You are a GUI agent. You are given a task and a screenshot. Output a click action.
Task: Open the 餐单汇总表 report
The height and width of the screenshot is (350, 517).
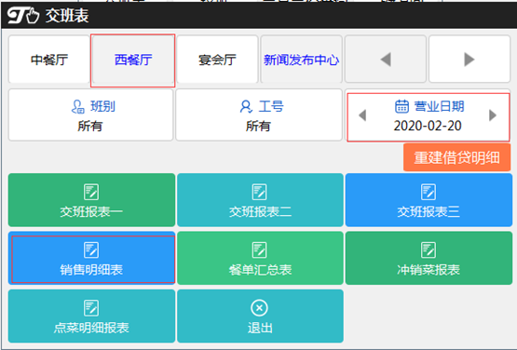[x=260, y=258]
